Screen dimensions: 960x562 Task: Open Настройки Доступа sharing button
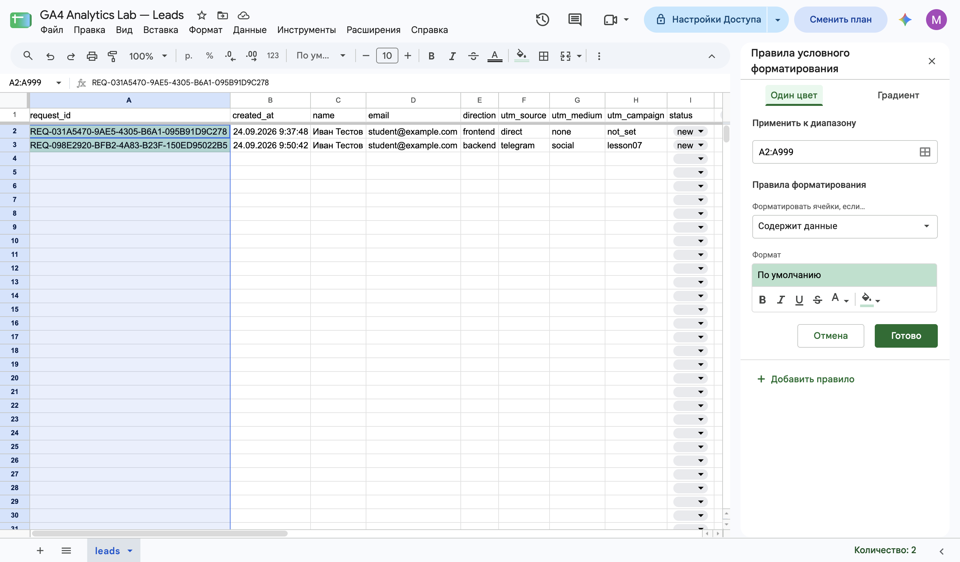click(709, 20)
